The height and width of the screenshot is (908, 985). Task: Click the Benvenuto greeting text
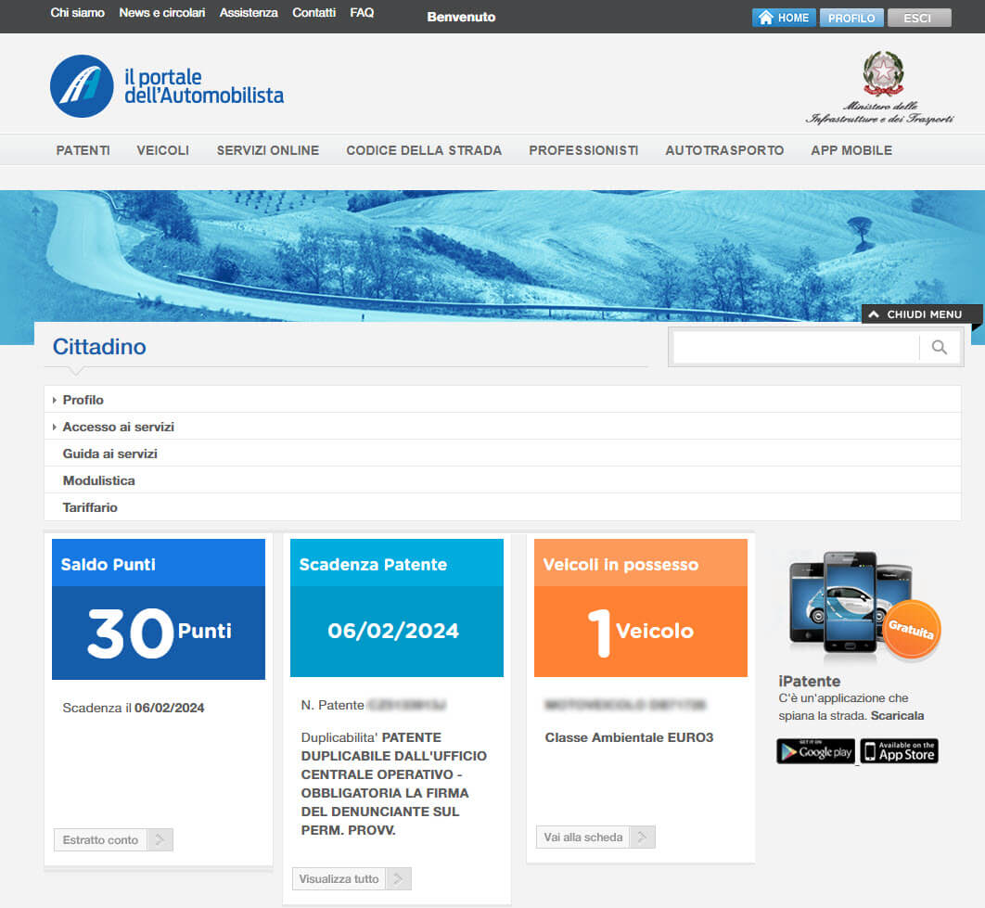(461, 17)
